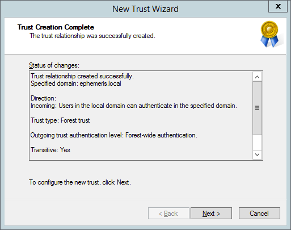
Task: Click the status box scrollbar thumb
Action: 257,108
